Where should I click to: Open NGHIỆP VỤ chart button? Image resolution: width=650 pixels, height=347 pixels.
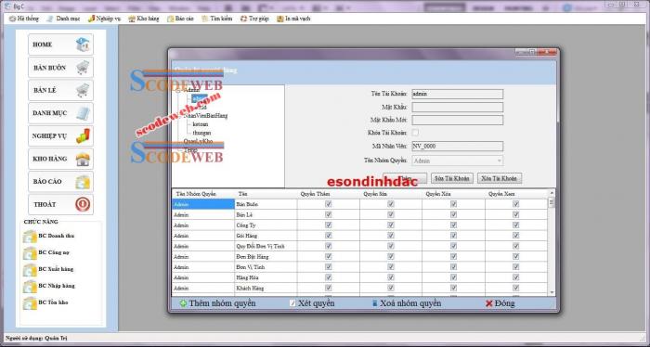pyautogui.click(x=60, y=135)
